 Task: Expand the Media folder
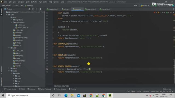[9, 68]
